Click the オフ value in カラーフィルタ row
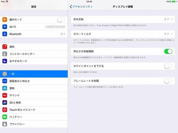The width and height of the screenshot is (178, 133). (166, 34)
